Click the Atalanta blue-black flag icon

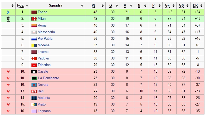pos(34,98)
